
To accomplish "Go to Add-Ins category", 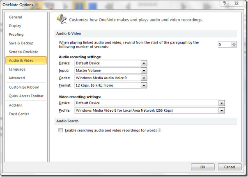I will click(x=15, y=106).
